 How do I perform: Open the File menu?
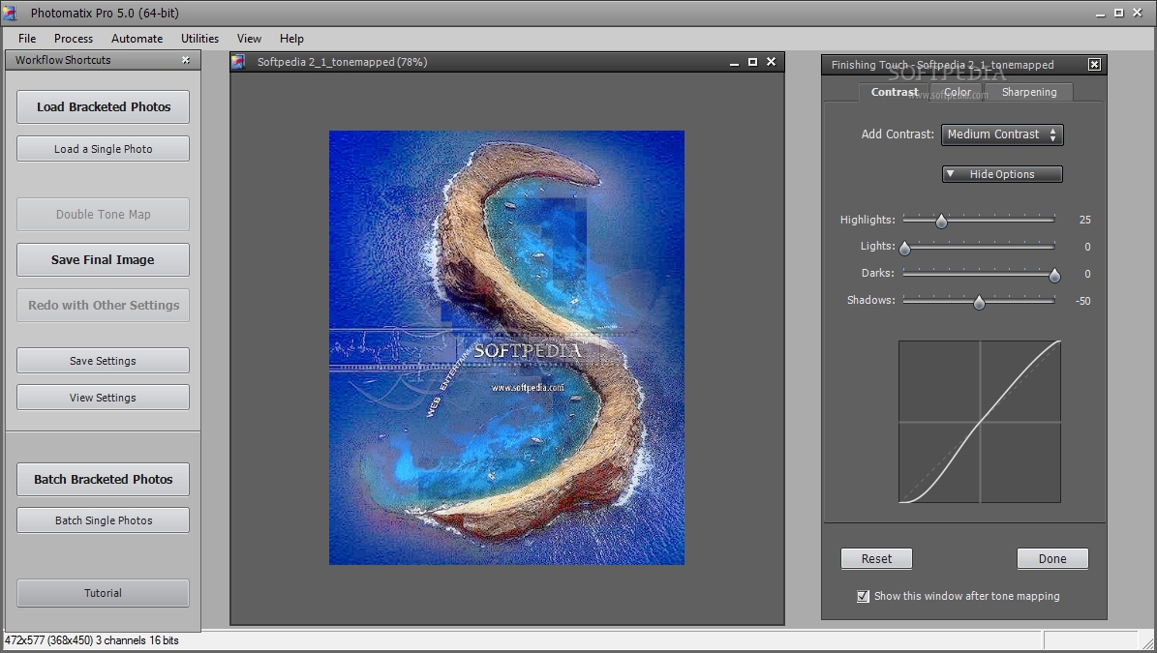(27, 39)
